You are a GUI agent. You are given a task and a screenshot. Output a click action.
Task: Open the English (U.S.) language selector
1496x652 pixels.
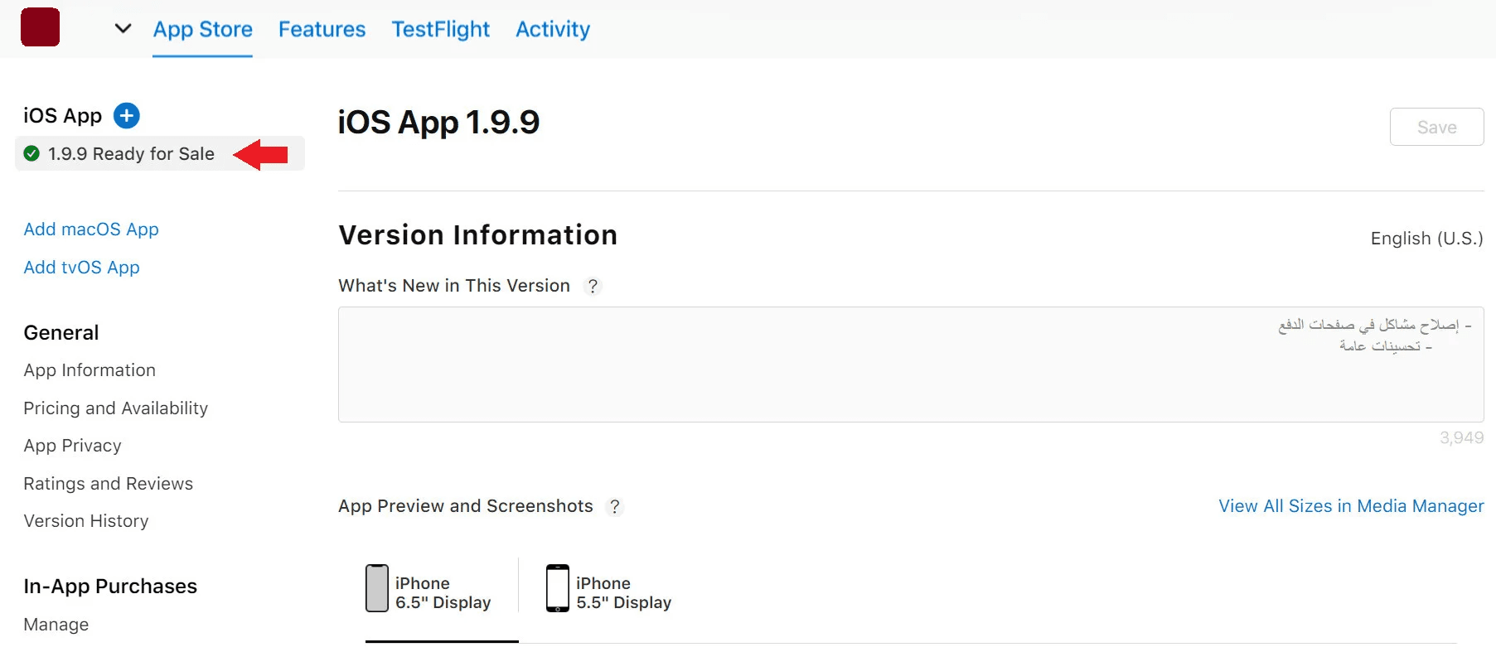(1426, 239)
